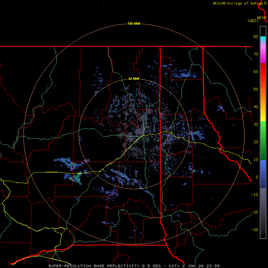Click the "50 NMI" range ring label
This screenshot has height=268, width=268.
(134, 79)
